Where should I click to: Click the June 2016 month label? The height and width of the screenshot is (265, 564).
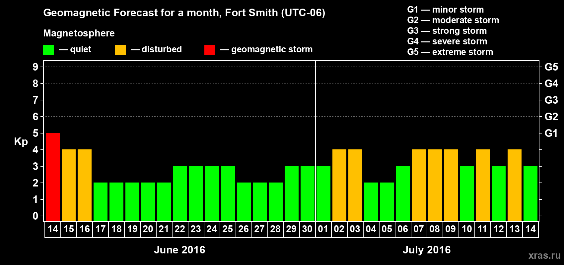(179, 250)
